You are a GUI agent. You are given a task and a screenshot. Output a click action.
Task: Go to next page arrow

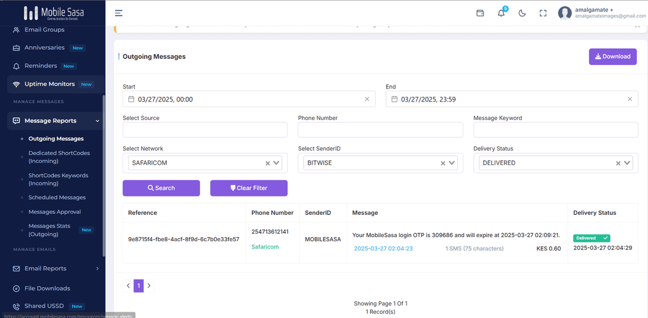pos(149,286)
